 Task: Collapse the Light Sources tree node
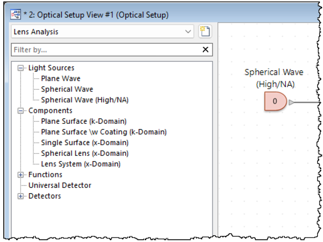(x=20, y=68)
